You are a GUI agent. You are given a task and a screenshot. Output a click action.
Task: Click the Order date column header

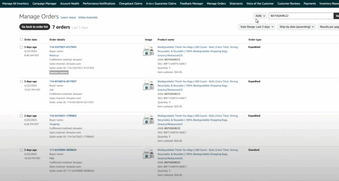click(31, 40)
